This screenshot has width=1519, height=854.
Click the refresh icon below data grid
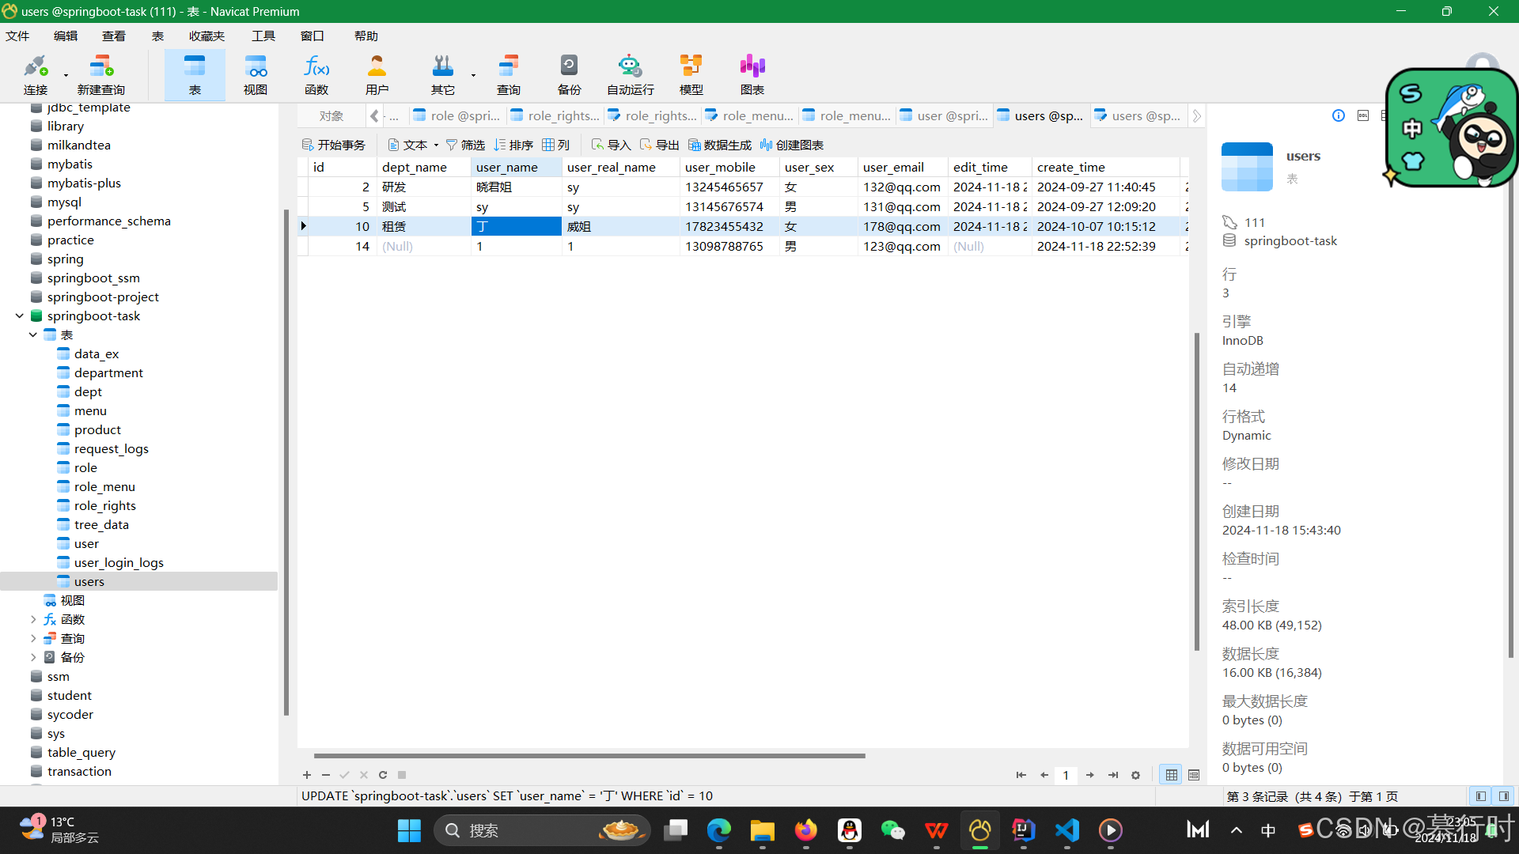point(383,775)
